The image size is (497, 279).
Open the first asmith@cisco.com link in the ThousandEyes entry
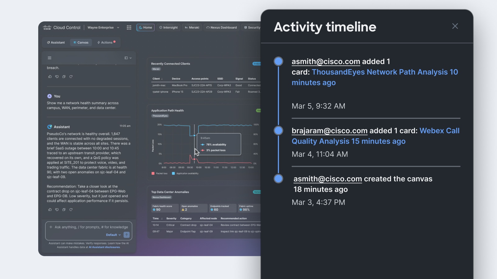326,61
